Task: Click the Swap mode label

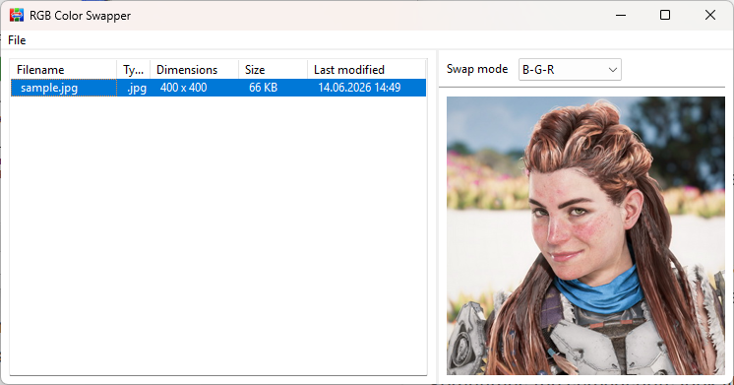Action: coord(477,69)
